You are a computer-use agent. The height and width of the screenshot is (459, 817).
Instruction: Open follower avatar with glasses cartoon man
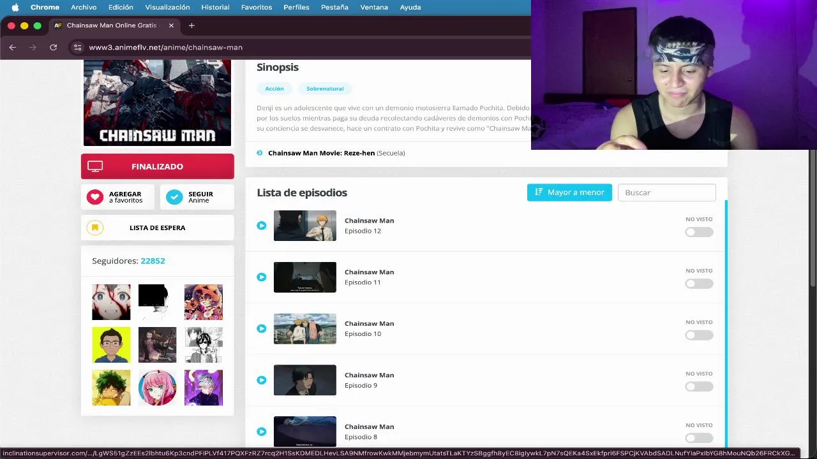(111, 345)
